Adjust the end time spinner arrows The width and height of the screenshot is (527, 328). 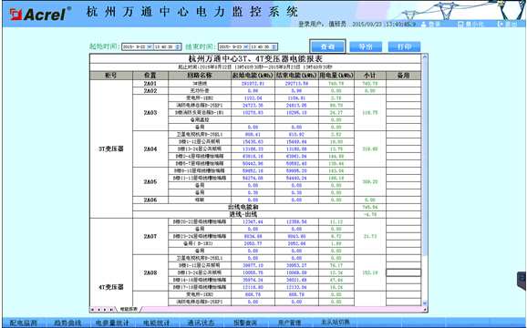(x=274, y=46)
